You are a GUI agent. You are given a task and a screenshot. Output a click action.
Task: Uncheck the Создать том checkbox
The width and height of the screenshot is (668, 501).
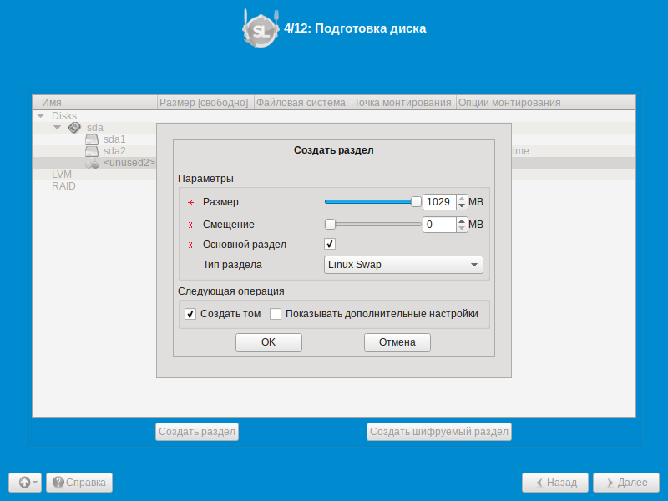point(190,314)
